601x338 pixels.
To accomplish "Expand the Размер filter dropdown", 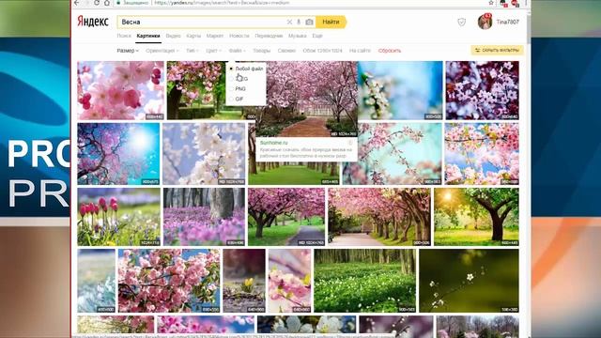I will [128, 51].
